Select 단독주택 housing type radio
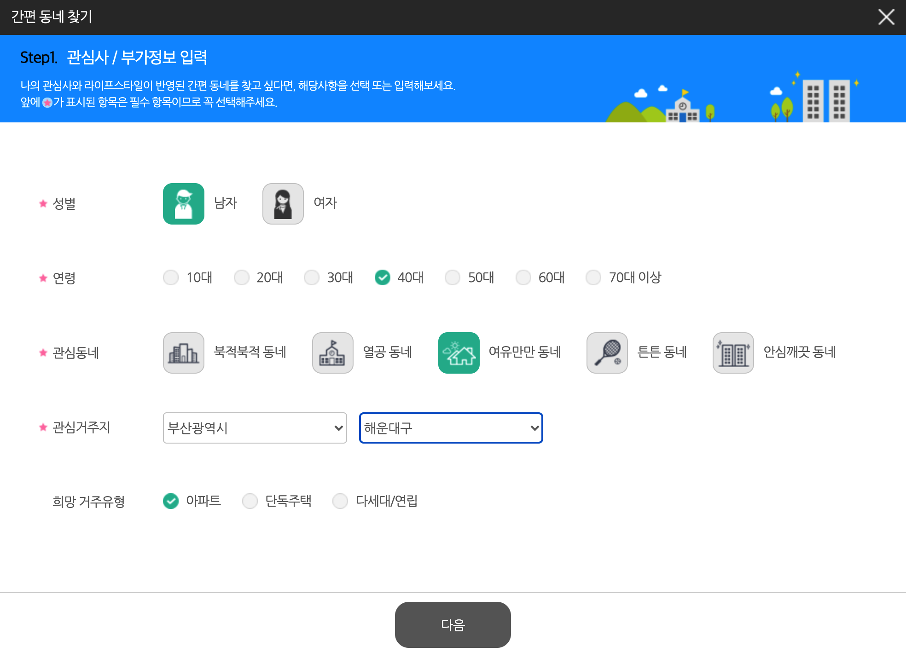The image size is (906, 658). pyautogui.click(x=250, y=501)
